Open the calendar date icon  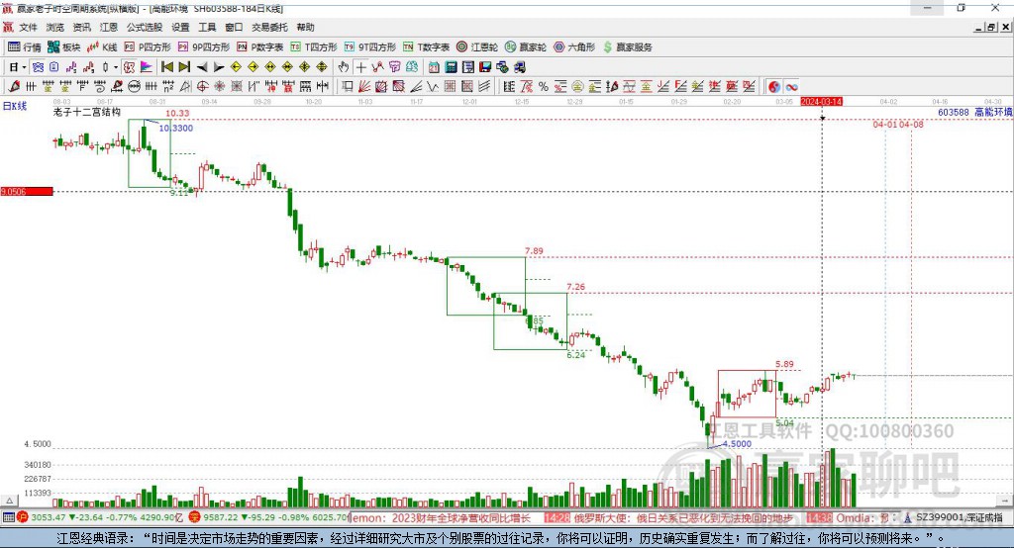[434, 67]
